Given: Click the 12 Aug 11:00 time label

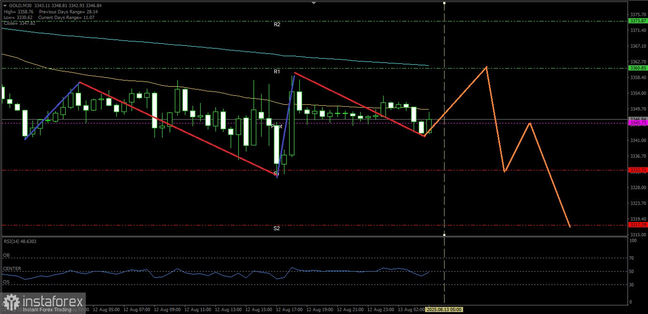Looking at the screenshot, I should tap(199, 309).
